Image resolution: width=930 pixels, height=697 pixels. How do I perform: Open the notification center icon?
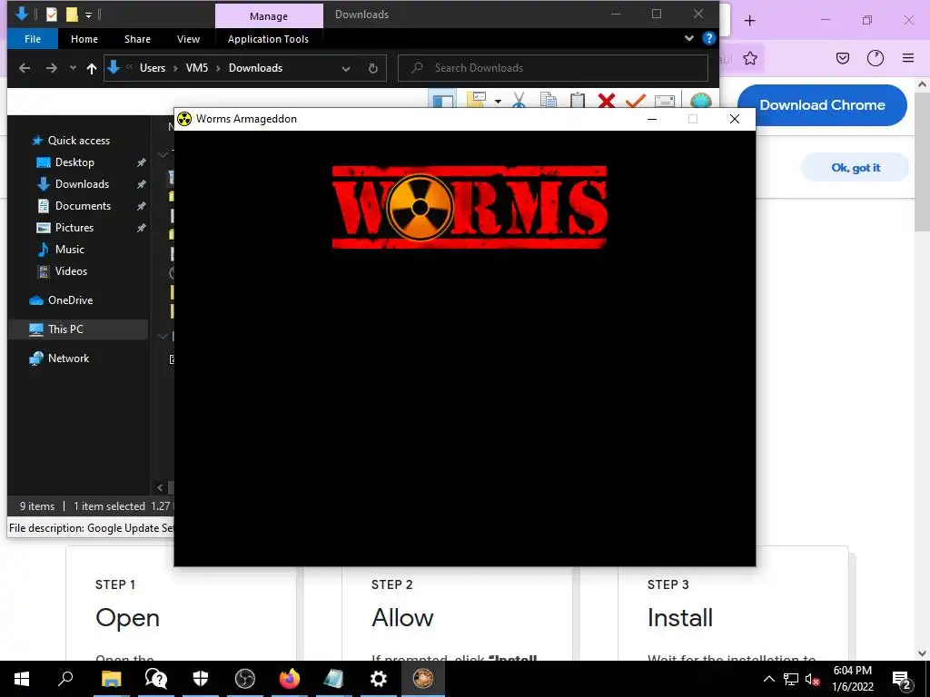[902, 679]
